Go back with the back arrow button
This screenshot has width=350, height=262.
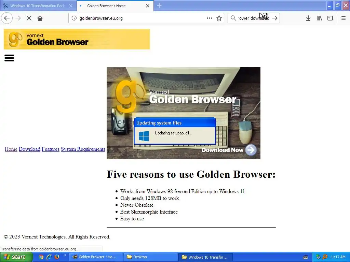[x=7, y=18]
